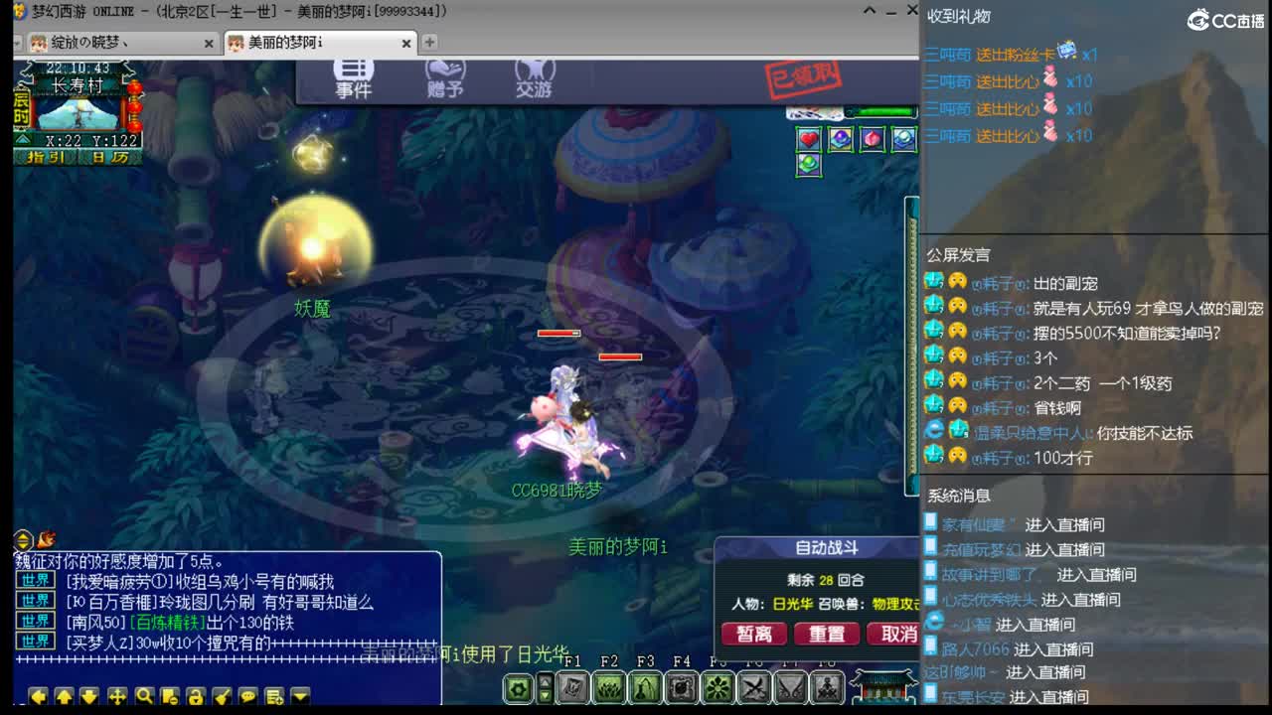Screen dimensions: 1272x715
Task: Switch shortcut bar page with the arrow stepper
Action: (x=545, y=688)
